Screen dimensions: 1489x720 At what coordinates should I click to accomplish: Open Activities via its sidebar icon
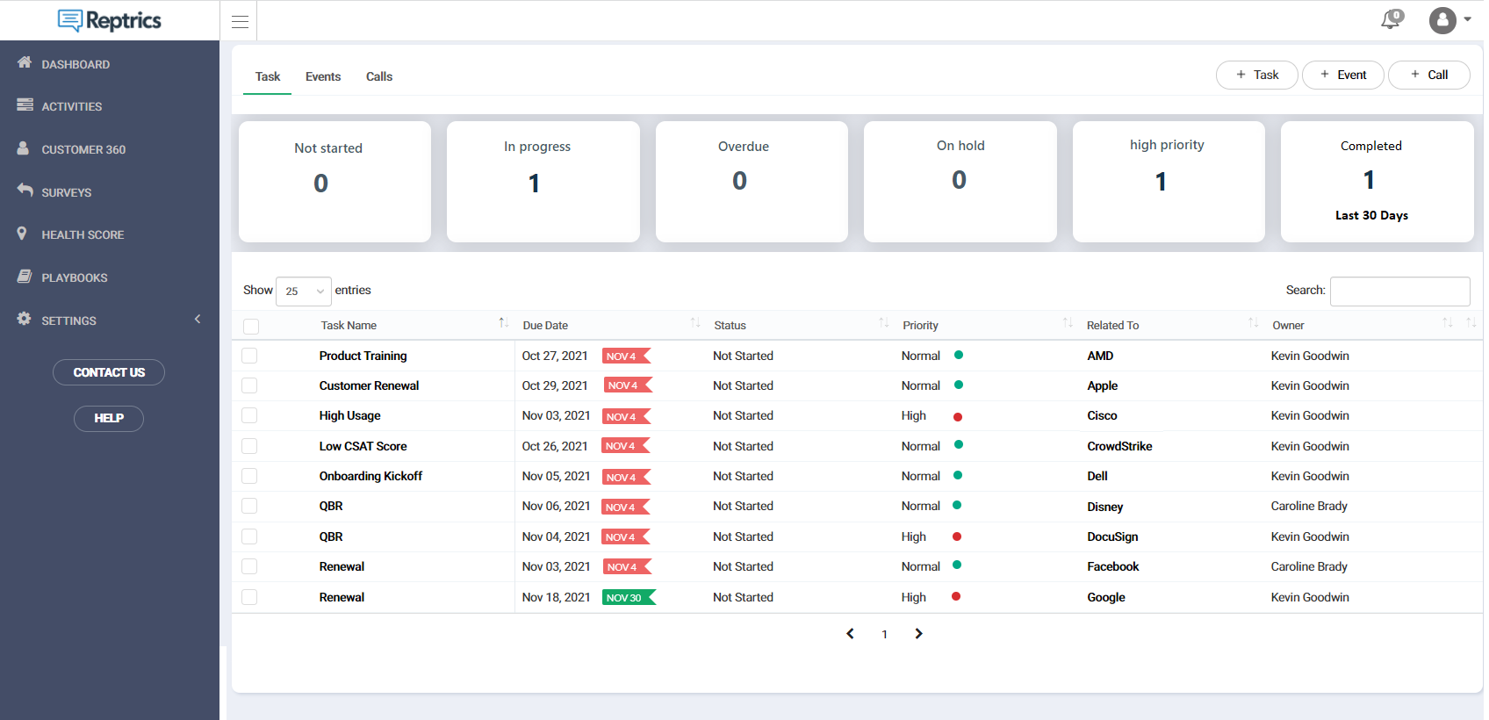coord(25,105)
